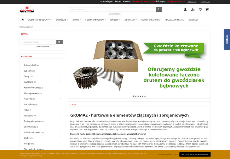Open Kotwy do Murłat menu item

coord(151,20)
